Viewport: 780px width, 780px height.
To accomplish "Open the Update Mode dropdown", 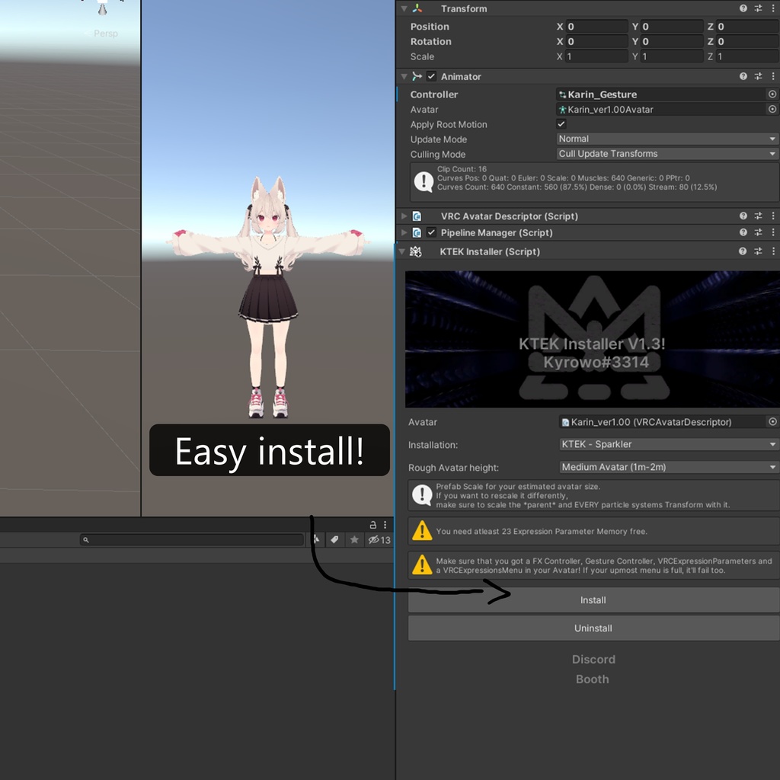I will (x=666, y=139).
